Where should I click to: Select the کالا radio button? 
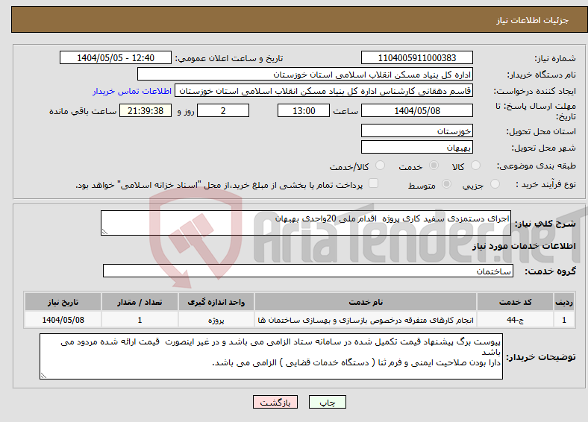click(475, 166)
